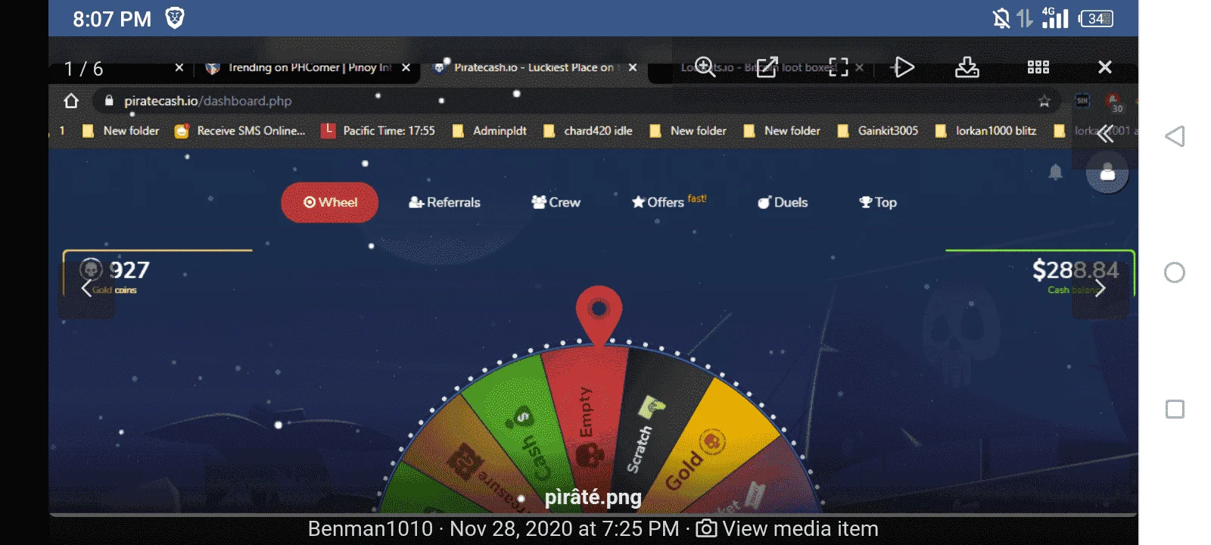Viewport: 1211px width, 545px height.
Task: Tap Android home circle button
Action: click(x=1175, y=272)
